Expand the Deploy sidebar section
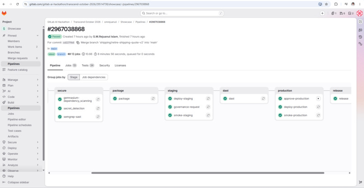The image size is (364, 188). pos(37,148)
